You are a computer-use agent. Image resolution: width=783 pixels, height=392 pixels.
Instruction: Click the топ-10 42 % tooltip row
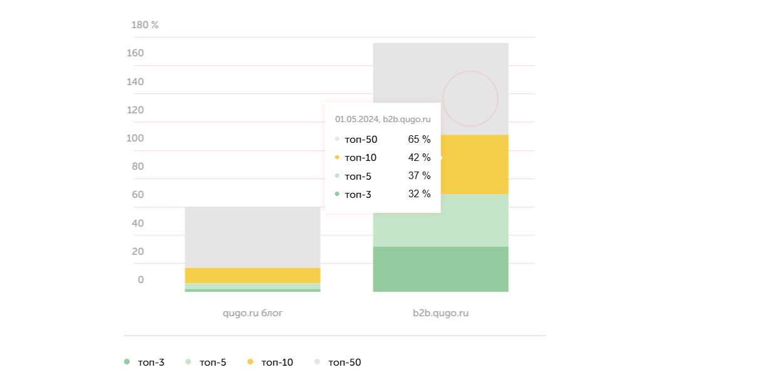click(383, 158)
